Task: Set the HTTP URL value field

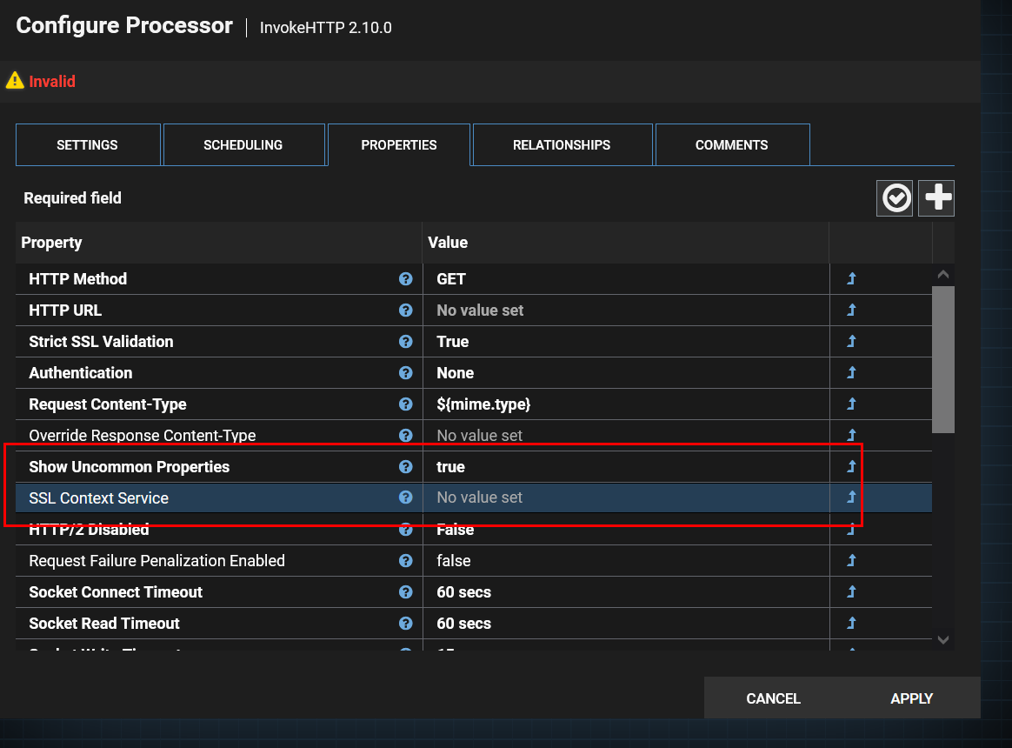Action: 626,310
